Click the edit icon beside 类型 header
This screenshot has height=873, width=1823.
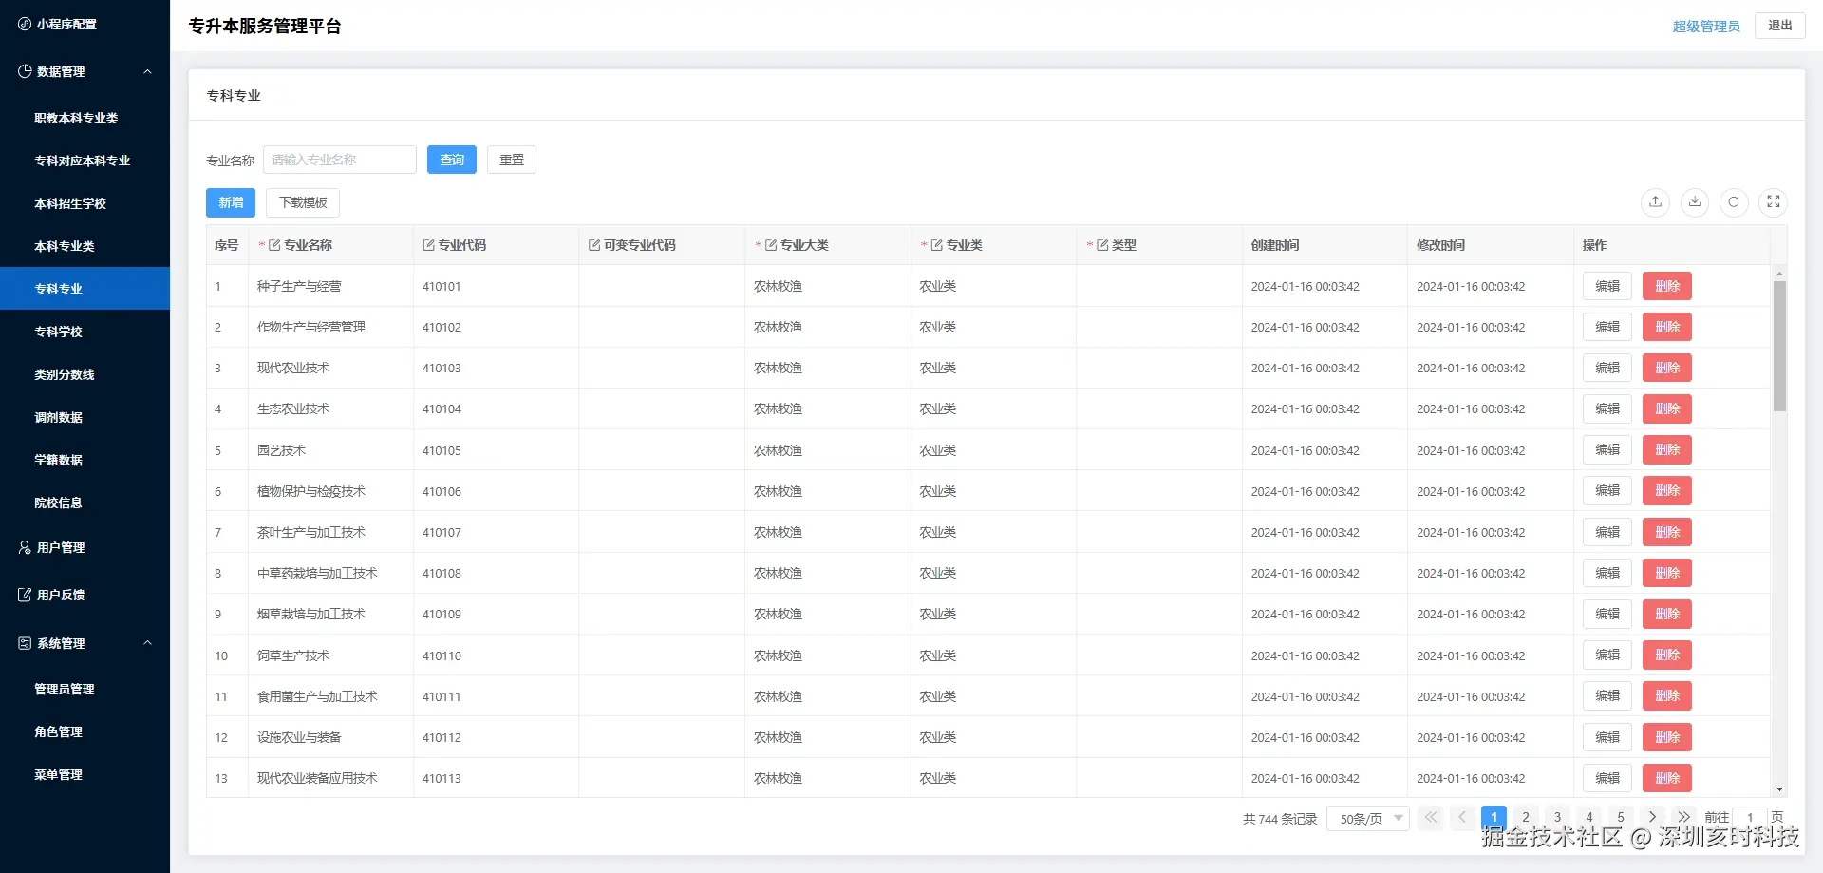click(x=1102, y=245)
